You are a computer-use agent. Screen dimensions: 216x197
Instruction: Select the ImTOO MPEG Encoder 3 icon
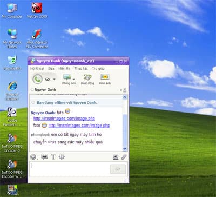pos(12,143)
